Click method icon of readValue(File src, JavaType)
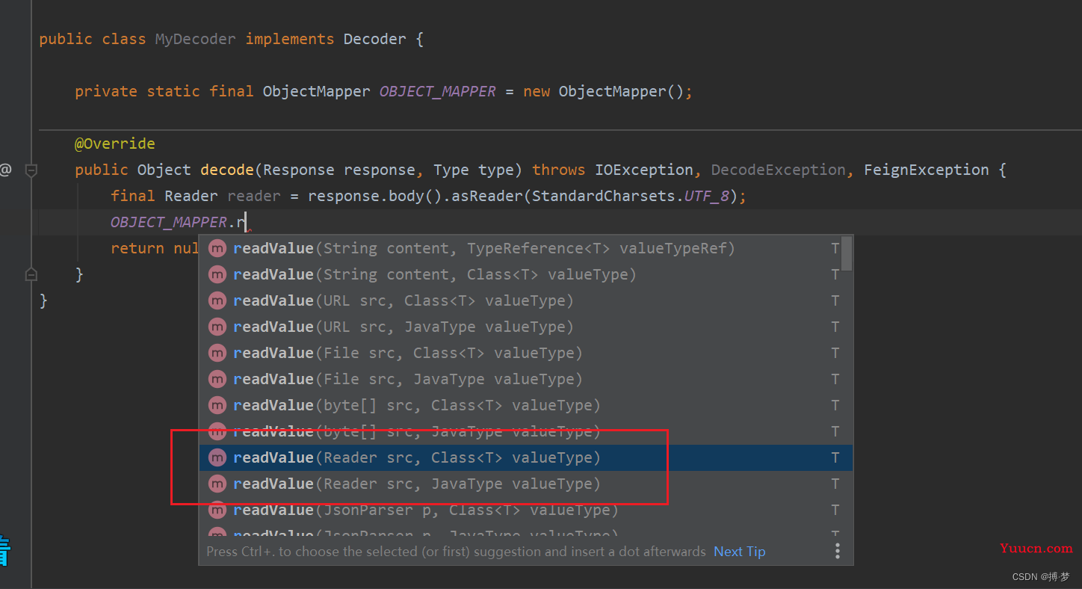This screenshot has height=589, width=1082. (217, 379)
